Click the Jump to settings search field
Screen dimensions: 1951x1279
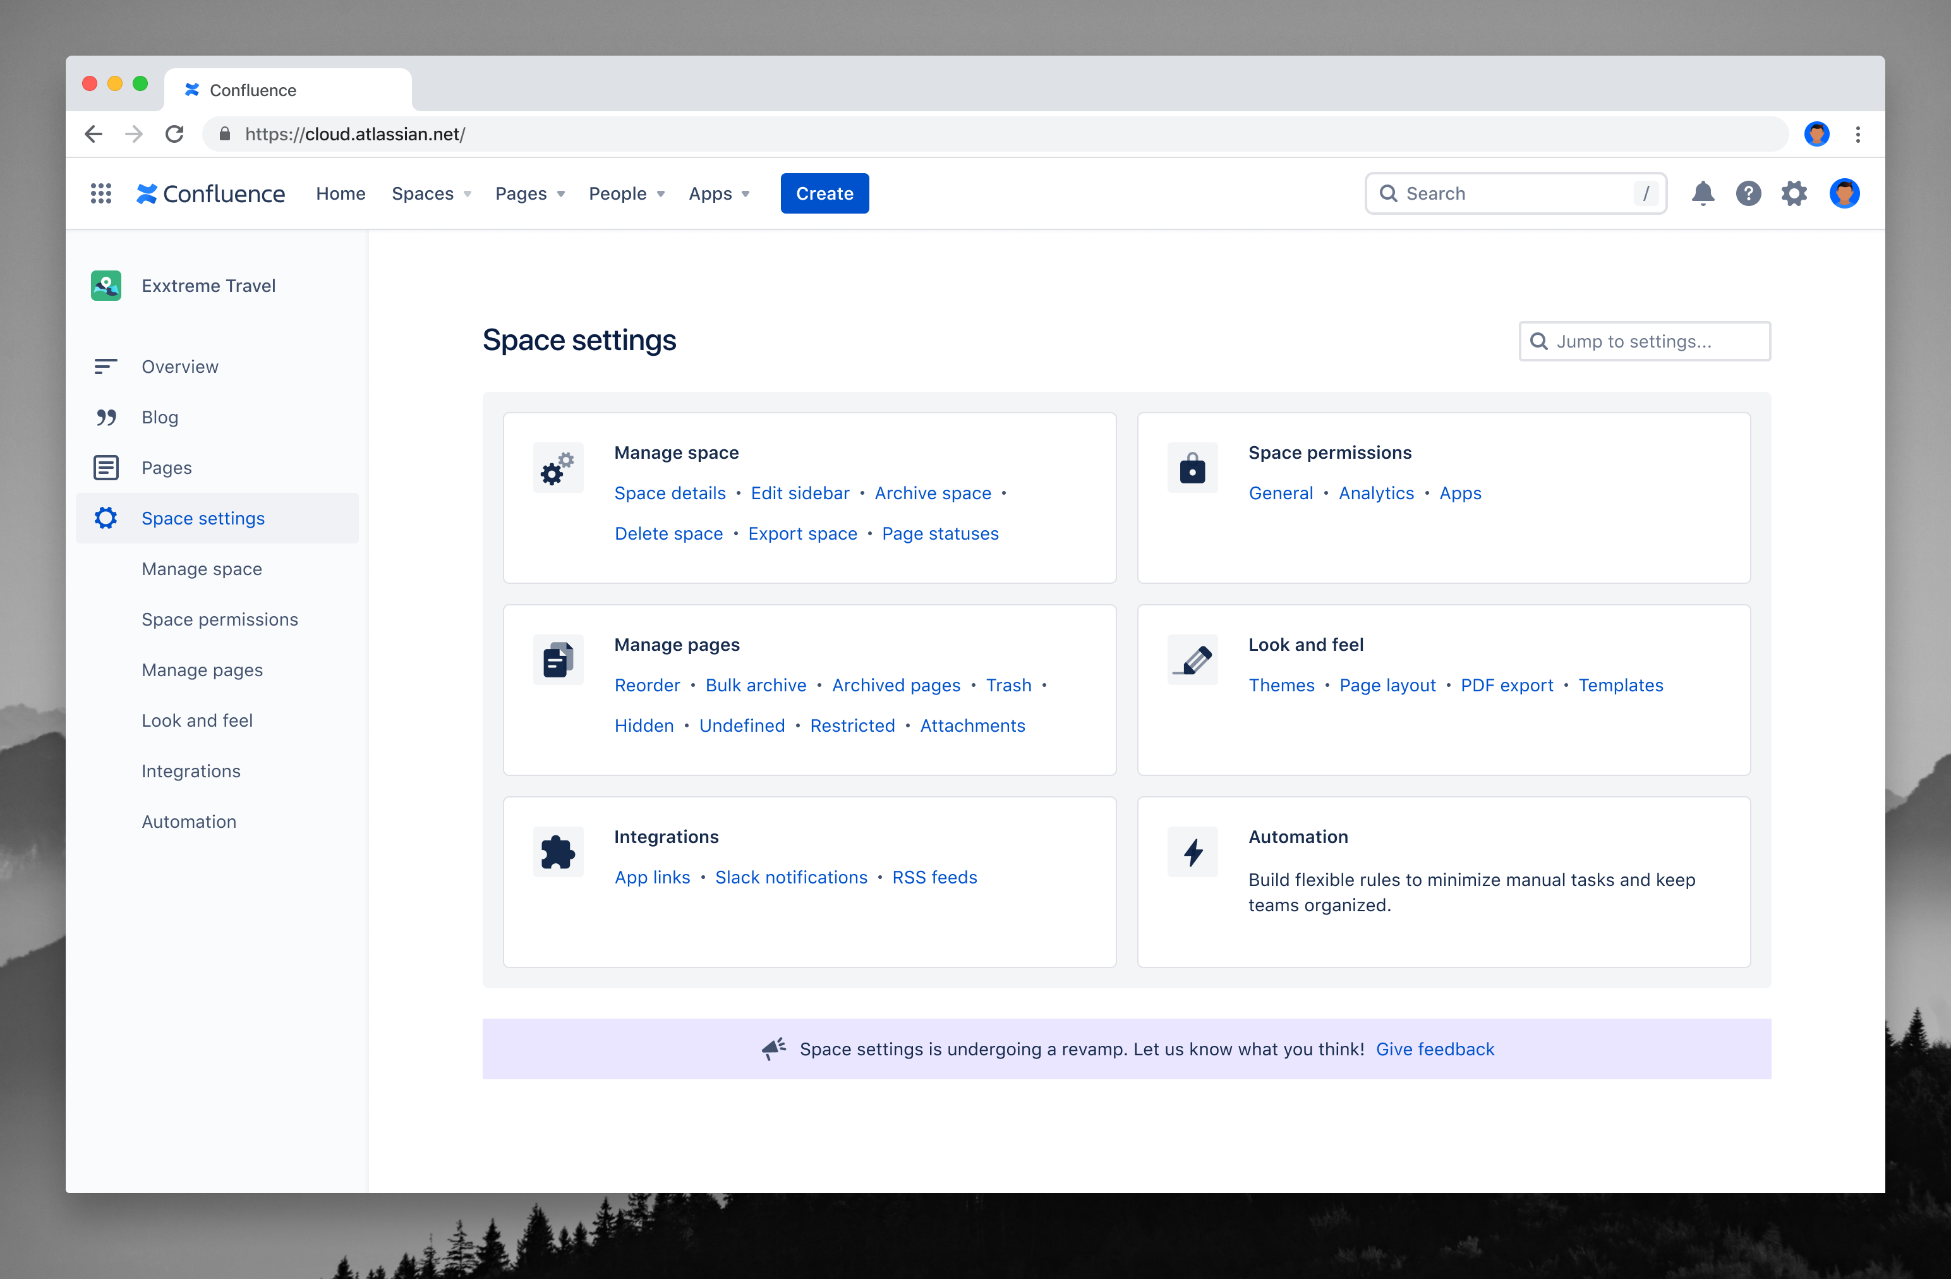point(1643,341)
